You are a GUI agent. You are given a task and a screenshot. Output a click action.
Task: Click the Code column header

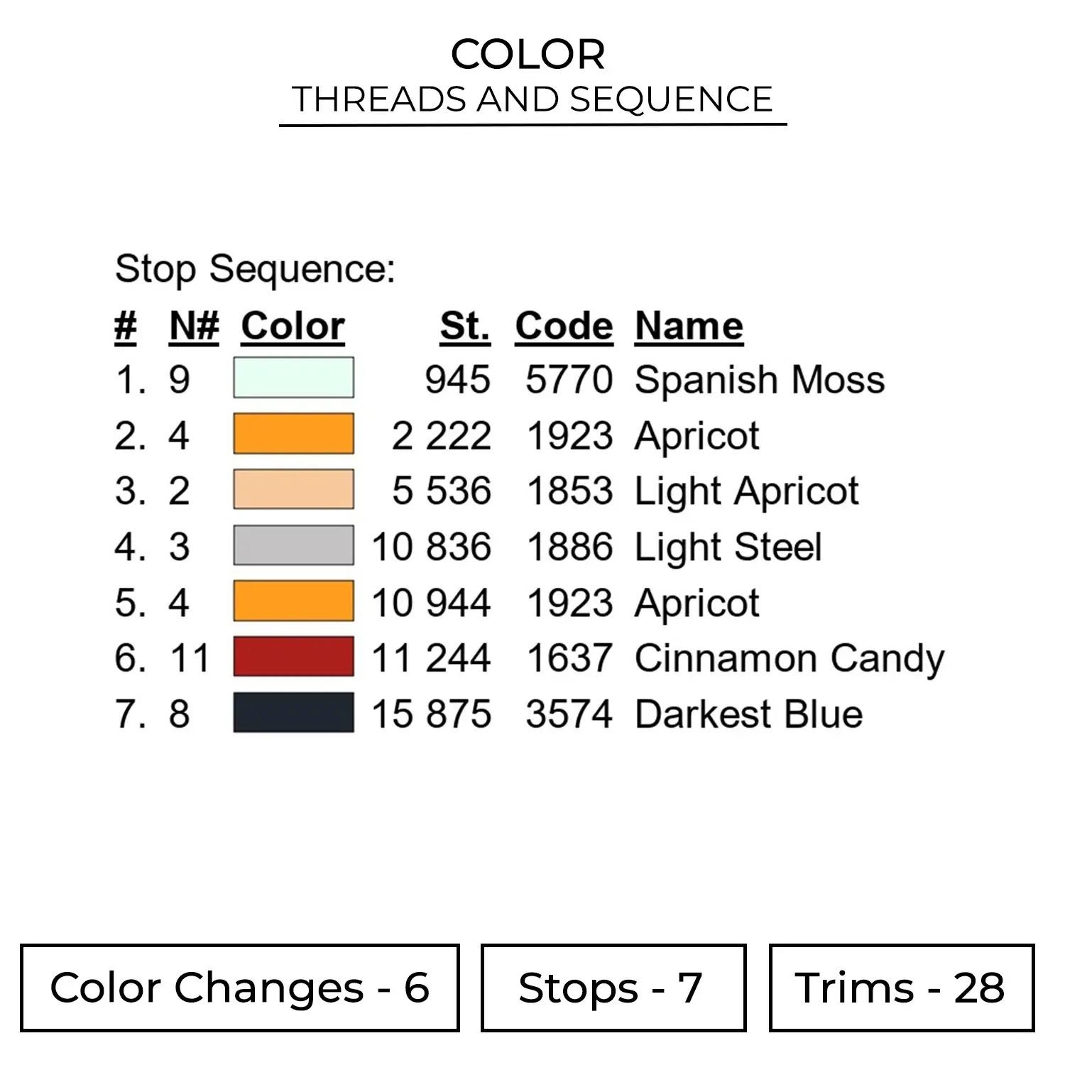pyautogui.click(x=564, y=327)
